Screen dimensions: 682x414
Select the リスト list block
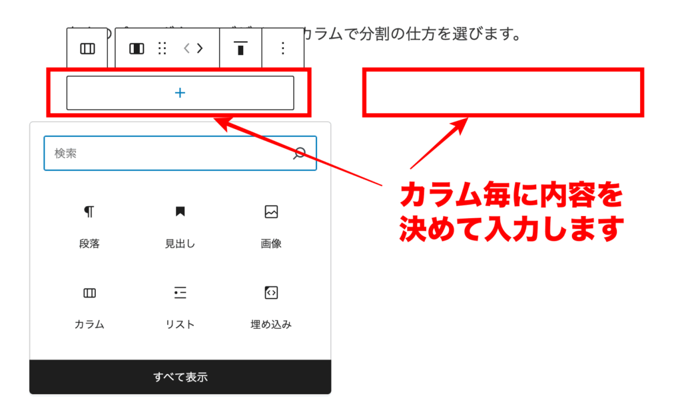pyautogui.click(x=180, y=306)
